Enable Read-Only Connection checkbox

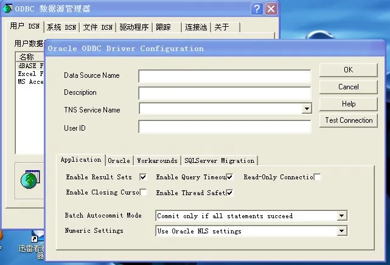pyautogui.click(x=317, y=177)
